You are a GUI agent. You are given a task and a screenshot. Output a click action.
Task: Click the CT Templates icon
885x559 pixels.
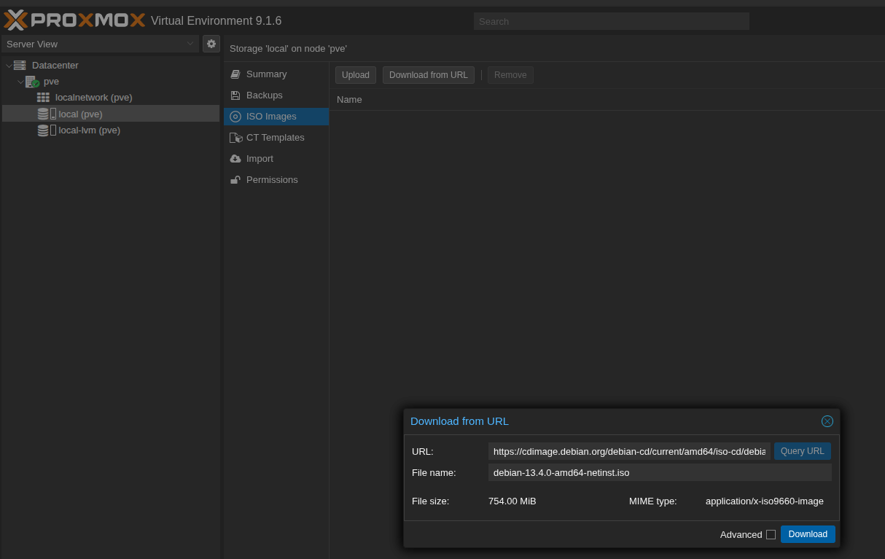235,138
